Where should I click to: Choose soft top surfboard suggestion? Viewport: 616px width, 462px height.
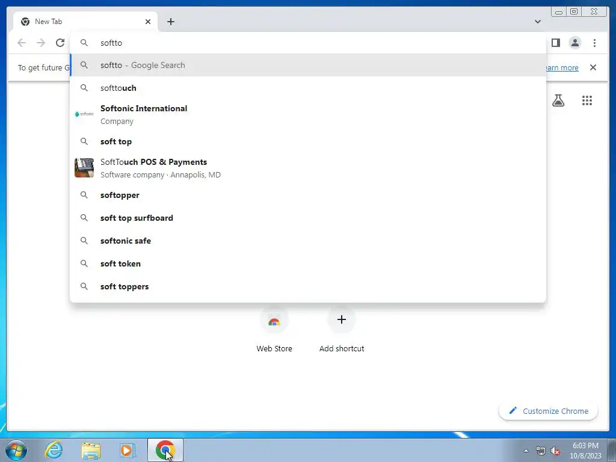point(308,218)
